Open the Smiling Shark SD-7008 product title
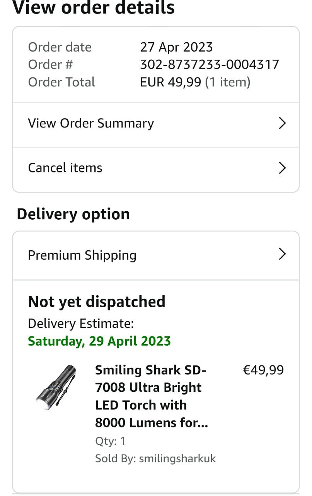312x496 pixels. 152,396
